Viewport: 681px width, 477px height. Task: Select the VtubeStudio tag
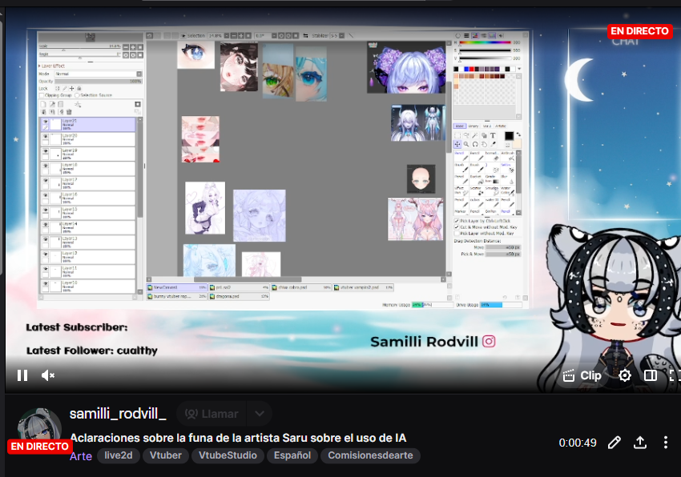[x=228, y=455]
